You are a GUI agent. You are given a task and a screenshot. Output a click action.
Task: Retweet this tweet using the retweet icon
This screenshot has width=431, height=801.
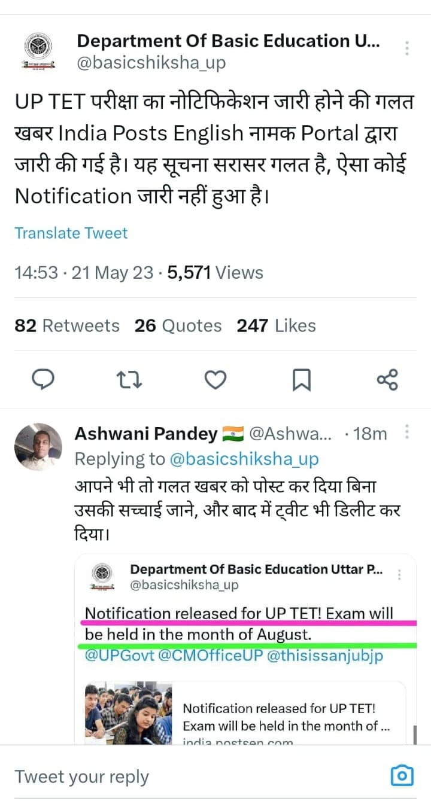(x=129, y=379)
